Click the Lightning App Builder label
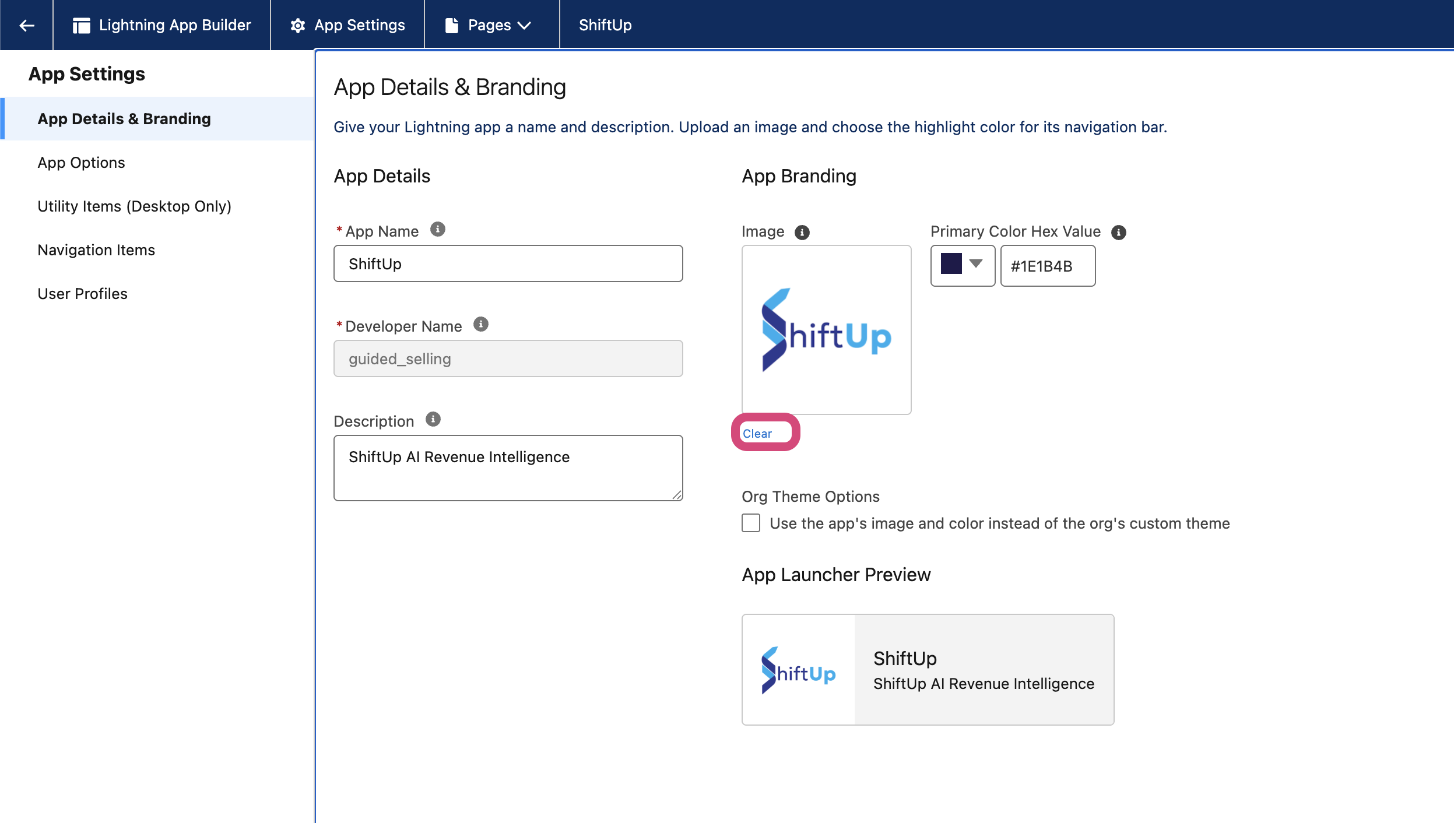The width and height of the screenshot is (1454, 823). (x=175, y=25)
